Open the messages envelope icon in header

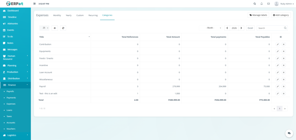[x=269, y=4]
